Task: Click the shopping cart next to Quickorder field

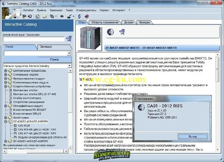Action: coord(69,38)
